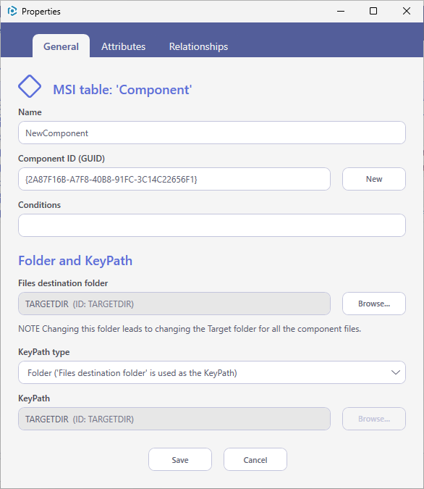Browse for Files destination folder
The image size is (424, 489).
click(374, 304)
